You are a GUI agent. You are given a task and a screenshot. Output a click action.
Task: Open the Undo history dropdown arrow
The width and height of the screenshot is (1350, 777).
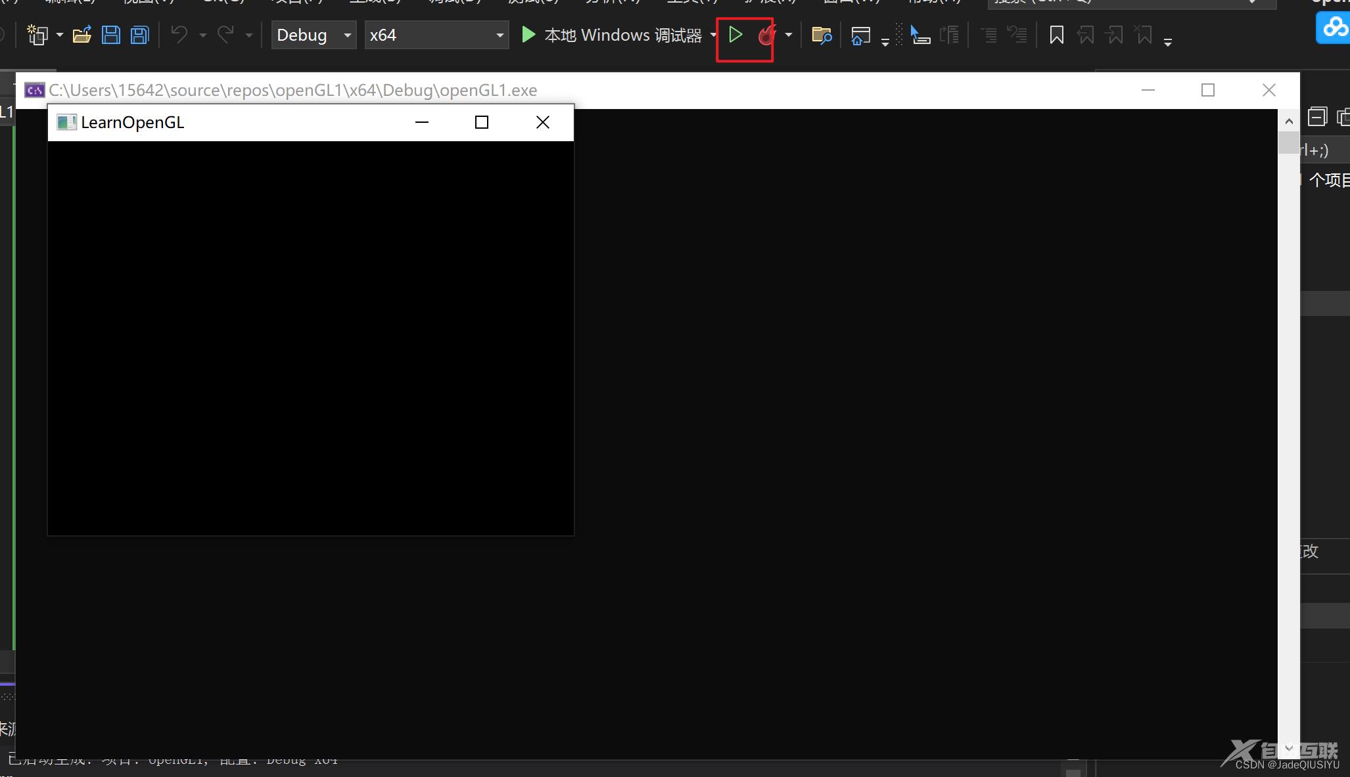[202, 35]
